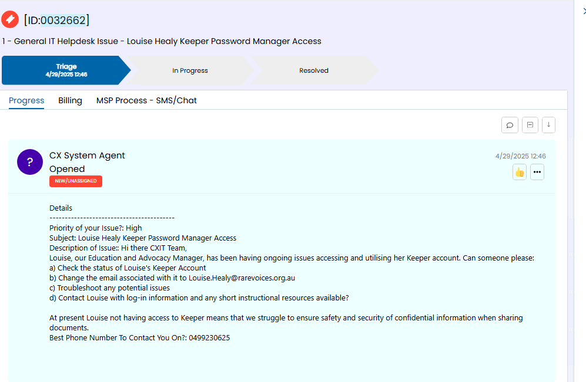Viewport: 586px width, 382px height.
Task: Switch to the Progress tab
Action: point(26,100)
